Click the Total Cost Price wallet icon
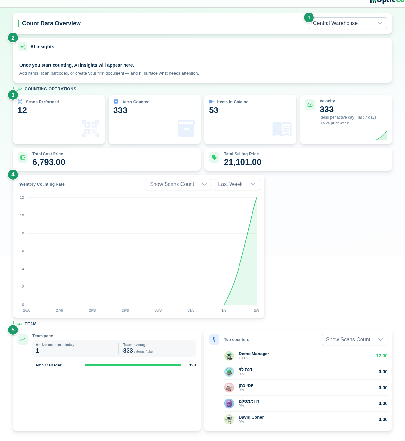This screenshot has height=441, width=405. pos(23,157)
